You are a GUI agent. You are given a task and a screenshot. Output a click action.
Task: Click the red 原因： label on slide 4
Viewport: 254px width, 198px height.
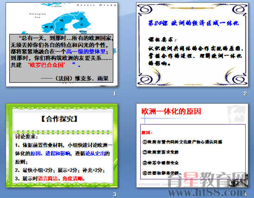[147, 132]
